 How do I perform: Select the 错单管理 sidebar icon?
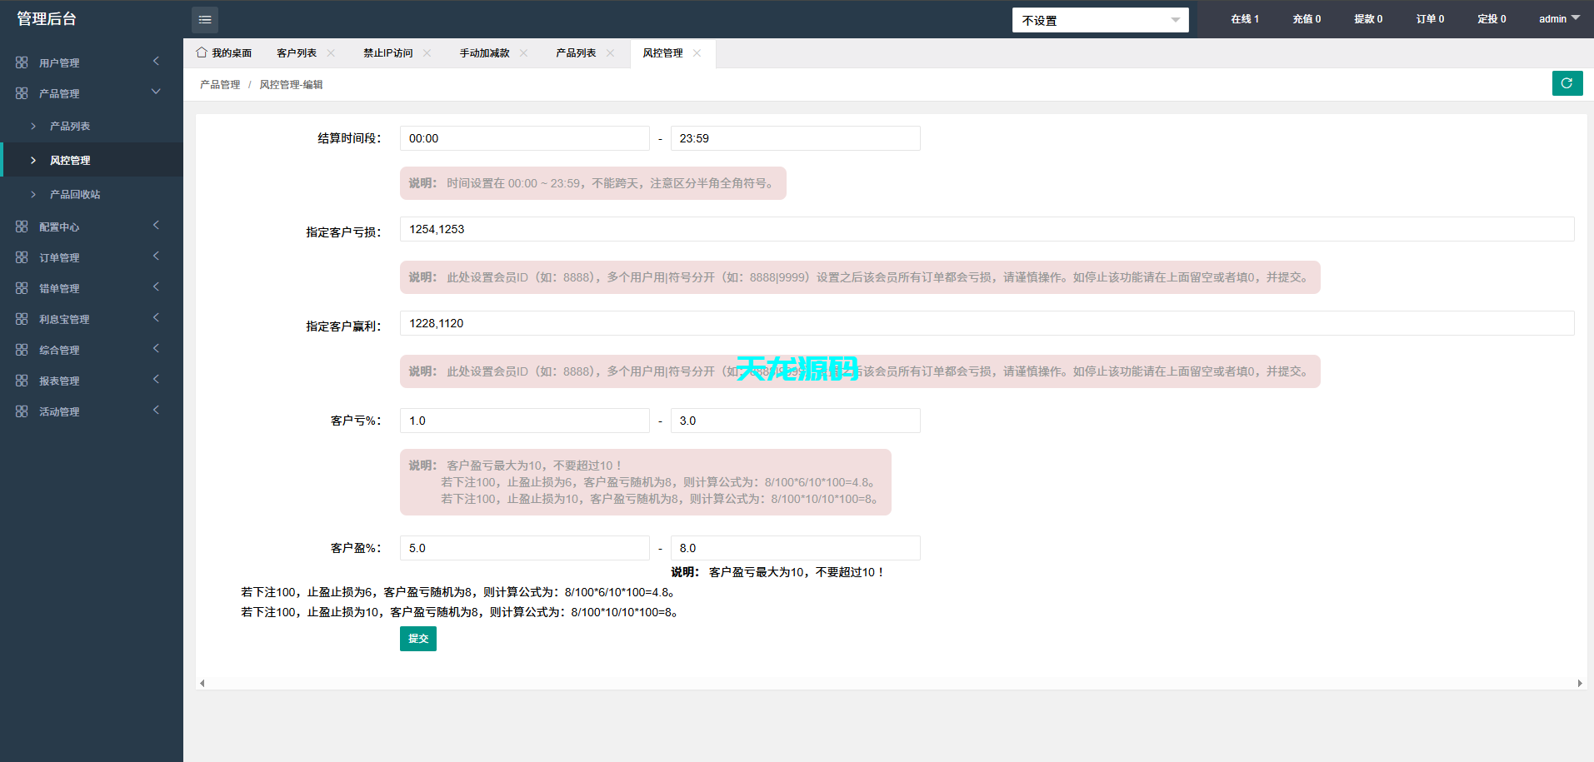(21, 287)
